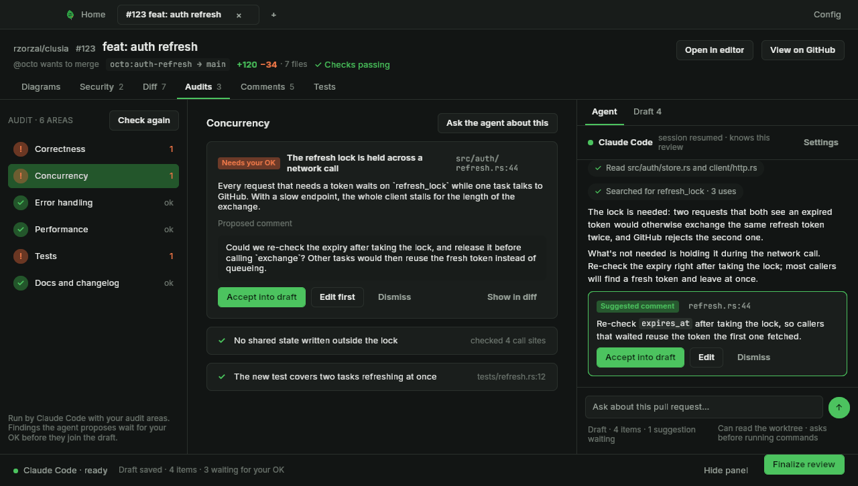Dismiss the agent's suggested comment
Viewport: 858px width, 486px height.
coord(753,357)
